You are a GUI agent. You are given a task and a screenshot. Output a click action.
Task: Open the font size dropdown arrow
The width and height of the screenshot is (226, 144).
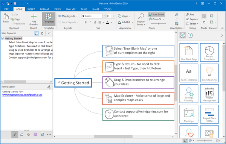point(114,16)
